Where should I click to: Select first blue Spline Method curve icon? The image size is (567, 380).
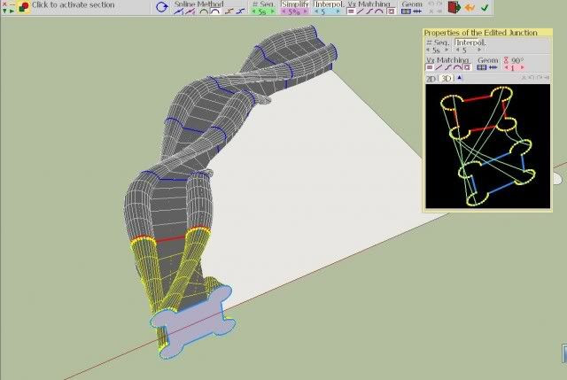[x=179, y=12]
